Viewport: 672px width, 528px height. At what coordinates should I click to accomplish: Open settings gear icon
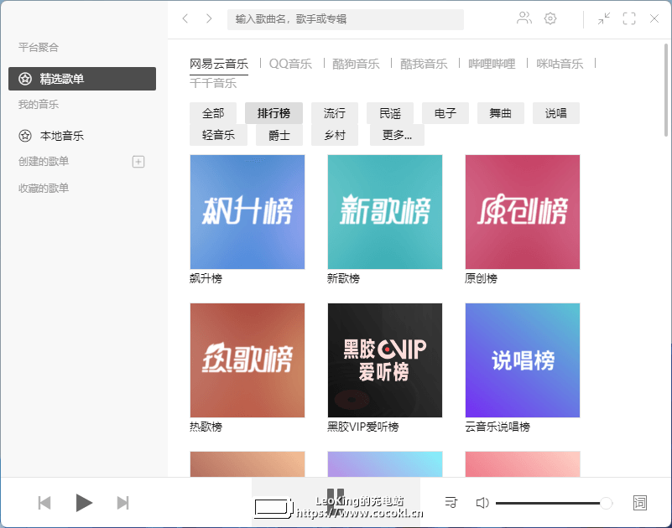(x=550, y=18)
